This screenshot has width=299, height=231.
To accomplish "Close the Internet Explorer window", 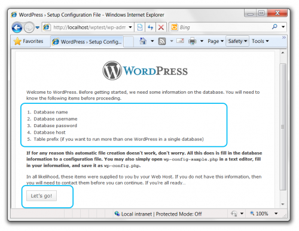I will pos(277,13).
